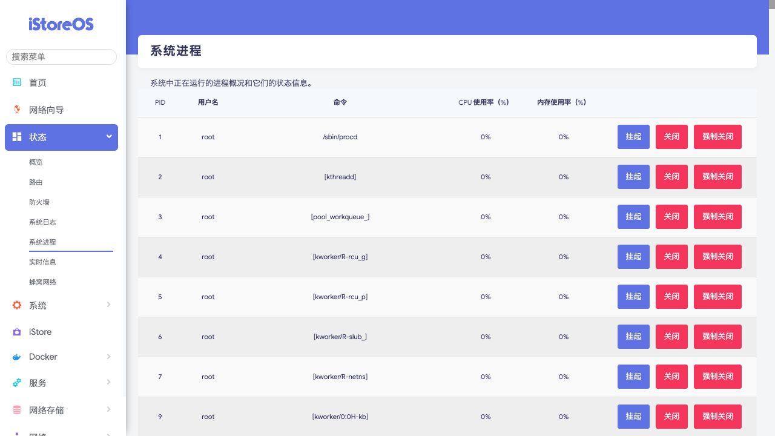Screen dimensions: 775x436
Task: Open the 概览 overview page
Action: pyautogui.click(x=36, y=162)
